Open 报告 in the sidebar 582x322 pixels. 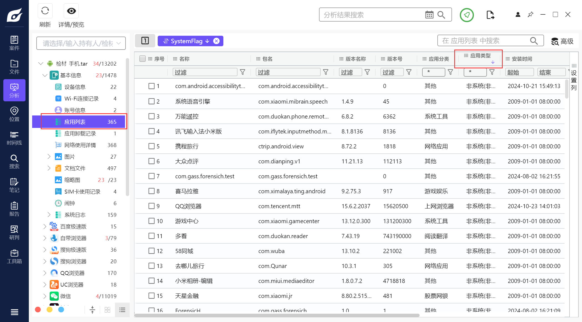14,209
